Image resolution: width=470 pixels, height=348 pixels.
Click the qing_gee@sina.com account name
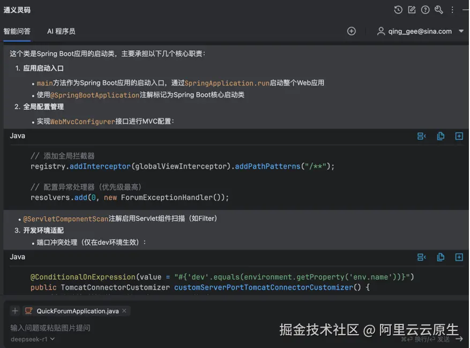click(420, 31)
